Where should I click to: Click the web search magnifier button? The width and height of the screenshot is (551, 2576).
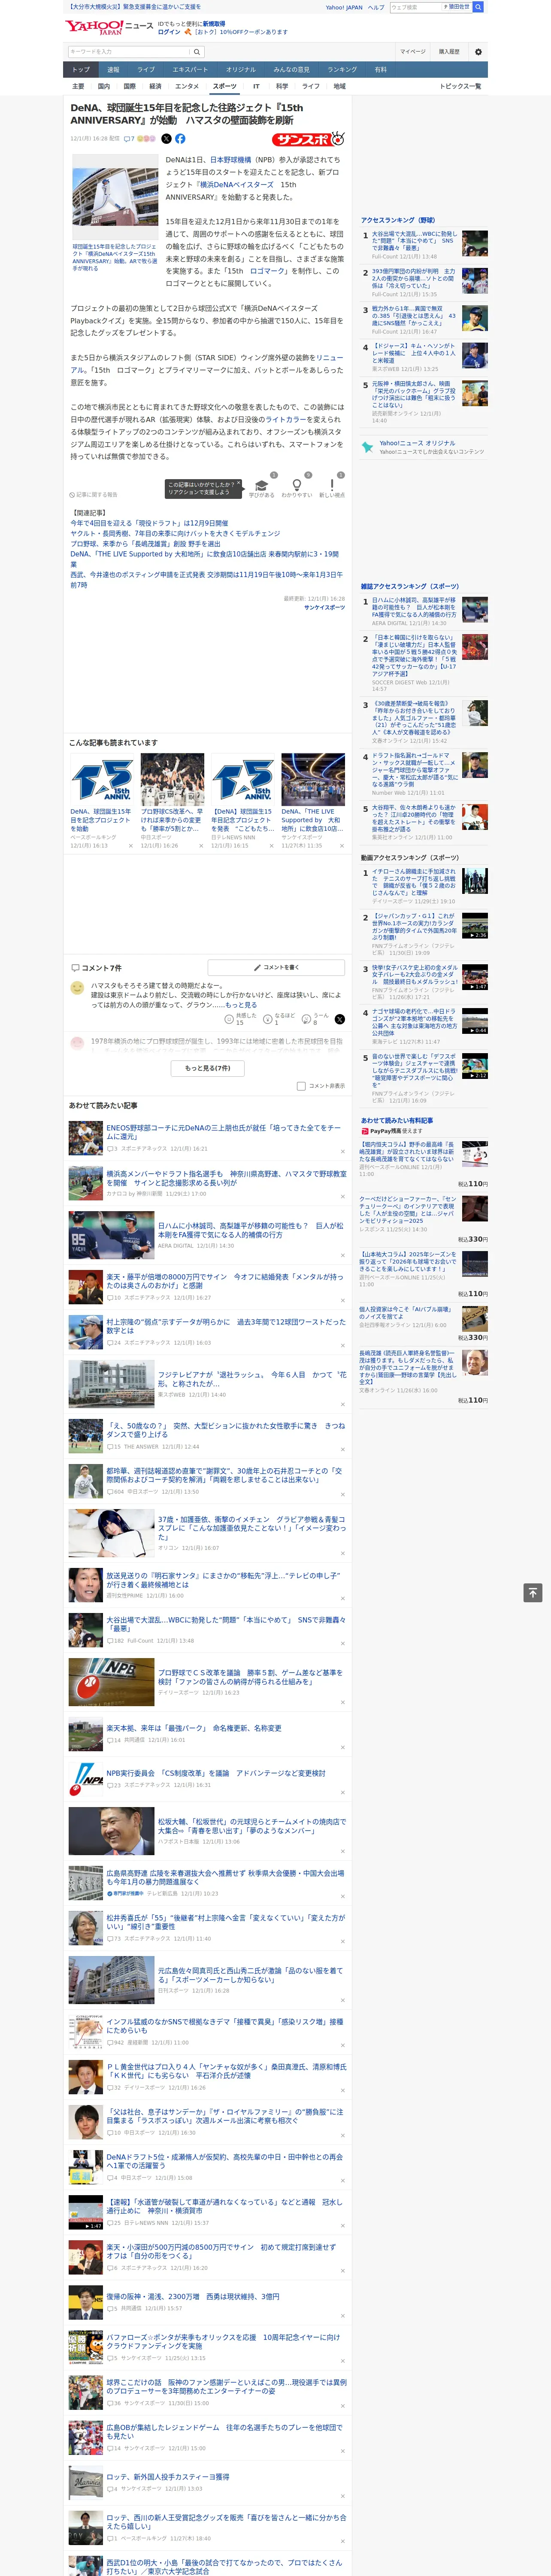478,7
